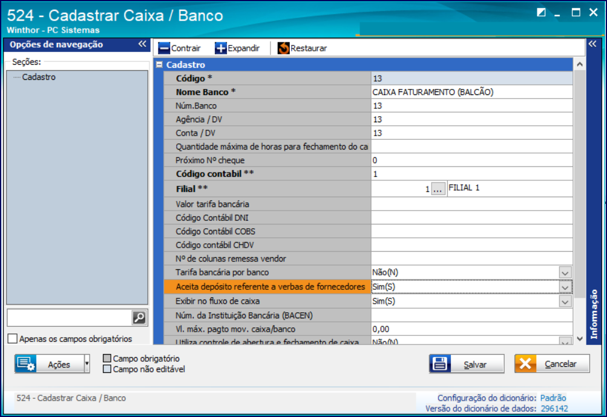Collapse the Opções de navegação panel
The width and height of the screenshot is (607, 417).
point(142,44)
